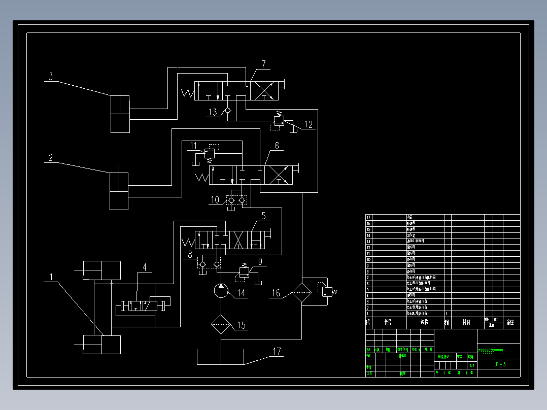The image size is (547, 410).
Task: Select the cylinder pointed to by leader 2
Action: pyautogui.click(x=119, y=191)
